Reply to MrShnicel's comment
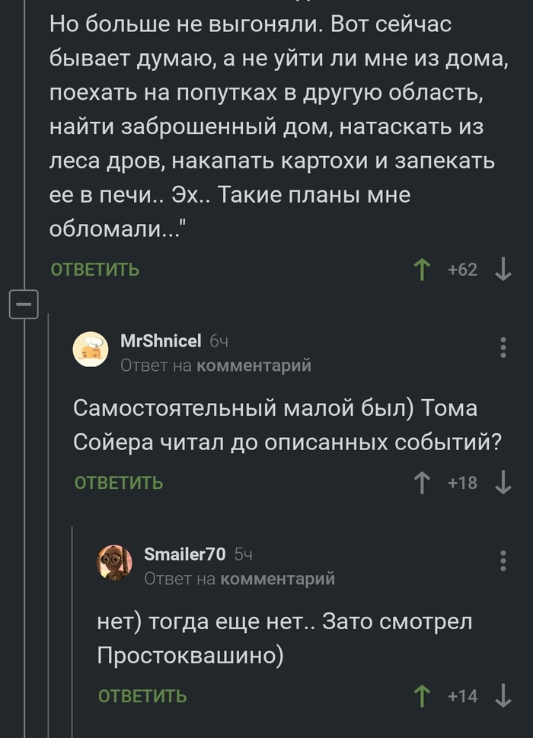533x738 pixels. click(119, 483)
